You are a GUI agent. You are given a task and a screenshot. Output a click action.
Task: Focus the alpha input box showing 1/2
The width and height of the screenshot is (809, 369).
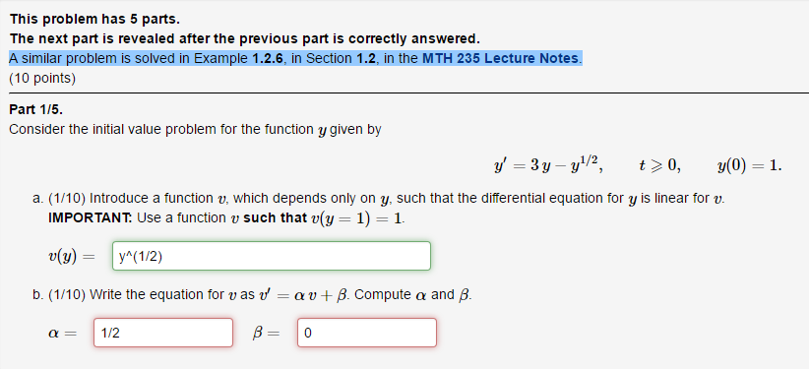click(163, 333)
